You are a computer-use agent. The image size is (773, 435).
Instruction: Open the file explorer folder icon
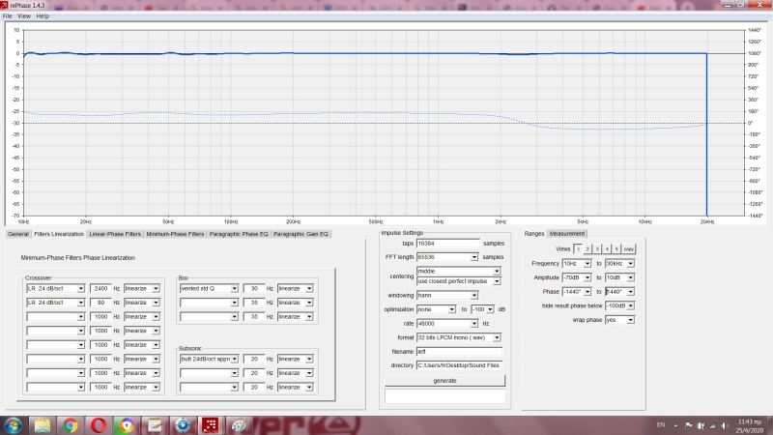43,424
